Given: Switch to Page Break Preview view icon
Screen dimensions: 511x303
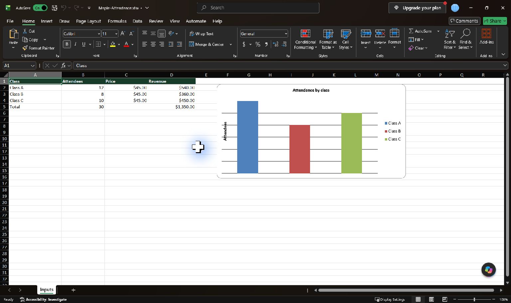Looking at the screenshot, I should point(444,299).
